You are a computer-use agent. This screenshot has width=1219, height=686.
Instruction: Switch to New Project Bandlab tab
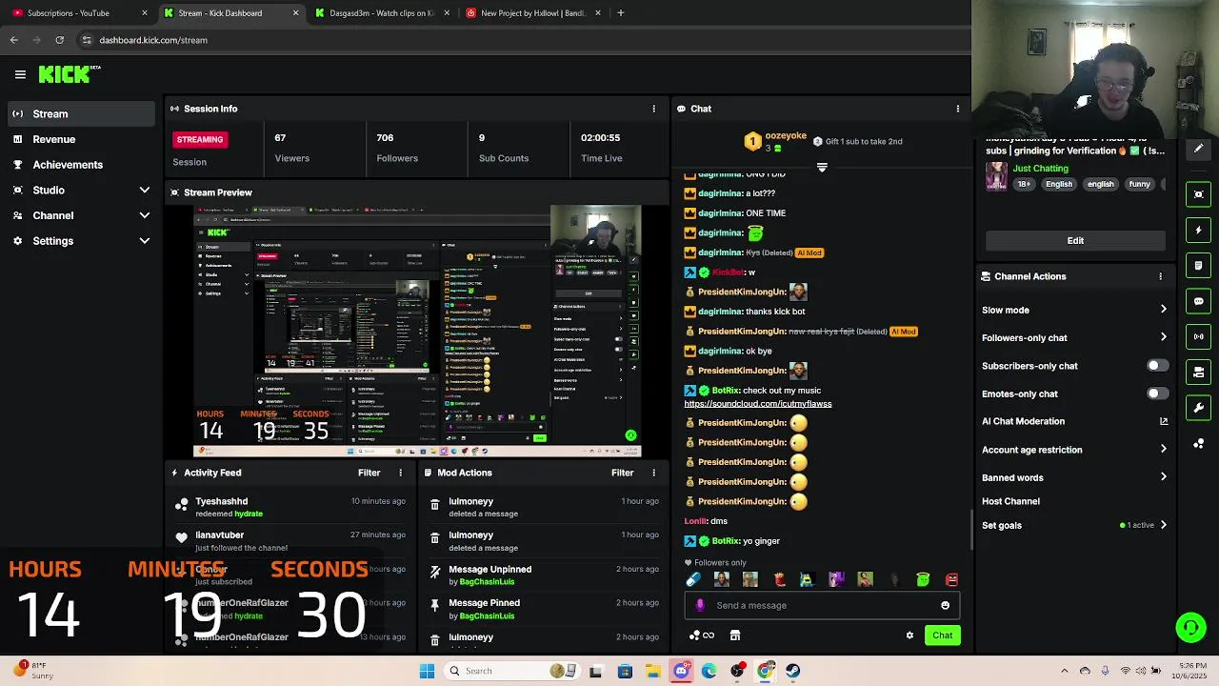[x=532, y=13]
